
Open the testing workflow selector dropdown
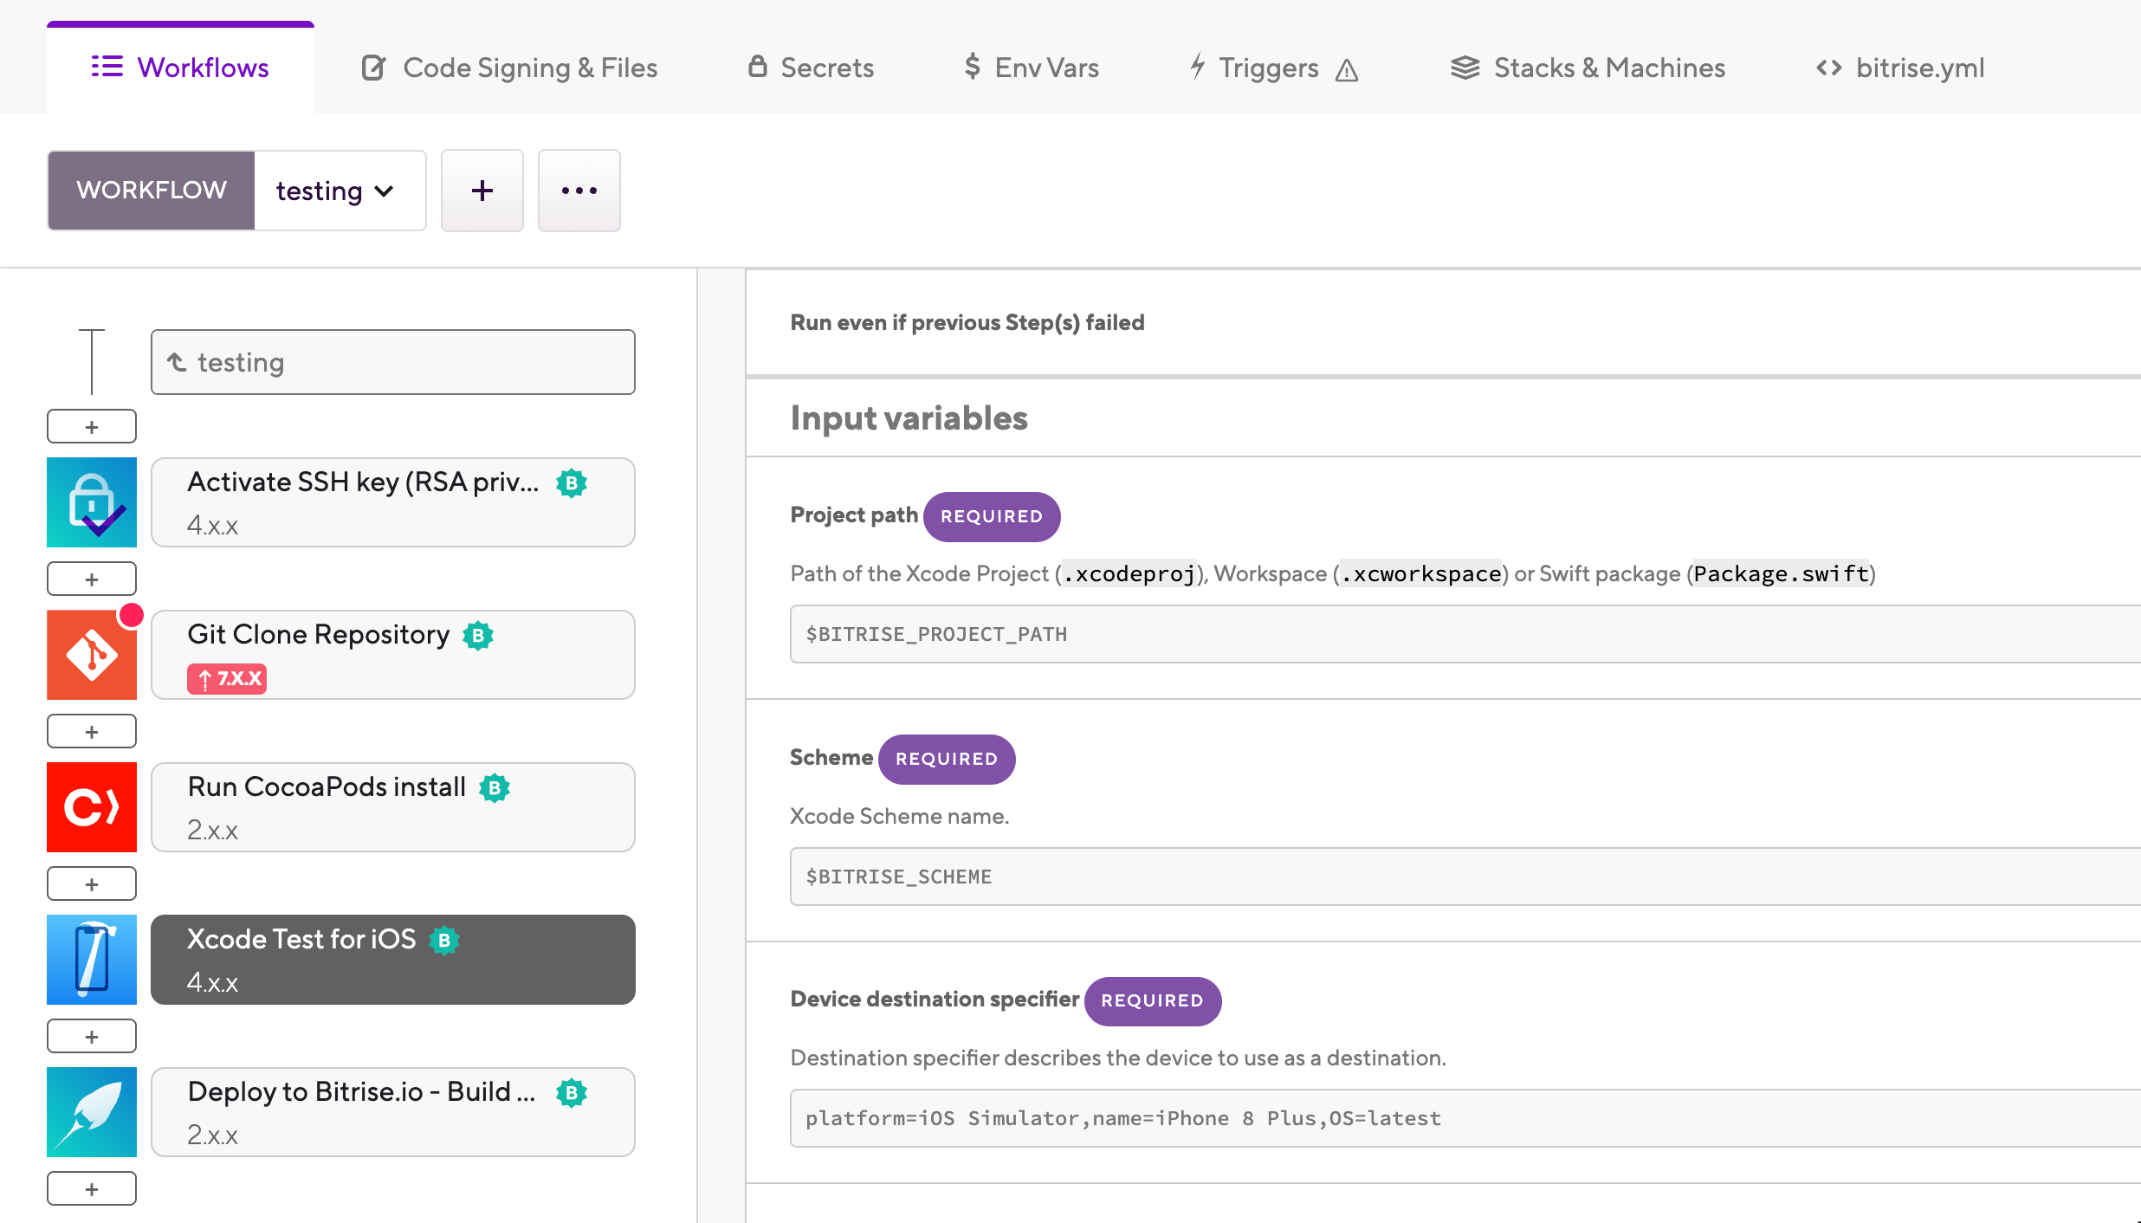(x=339, y=190)
